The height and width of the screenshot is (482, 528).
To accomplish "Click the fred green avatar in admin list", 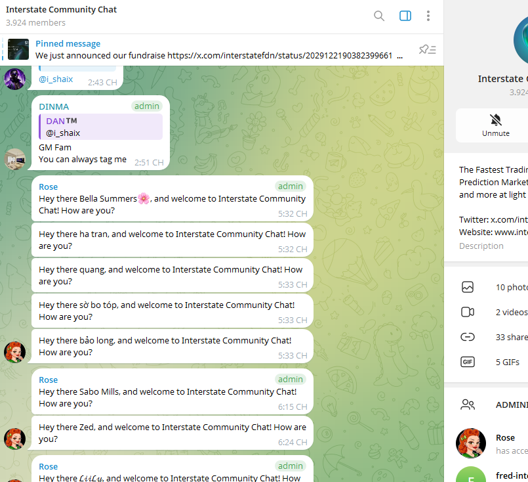I will click(x=471, y=475).
